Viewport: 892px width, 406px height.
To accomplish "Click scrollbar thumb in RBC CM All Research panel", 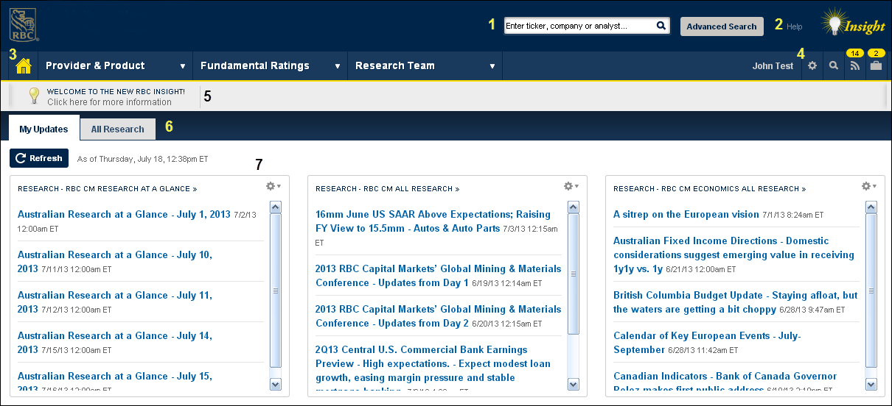I will (574, 274).
